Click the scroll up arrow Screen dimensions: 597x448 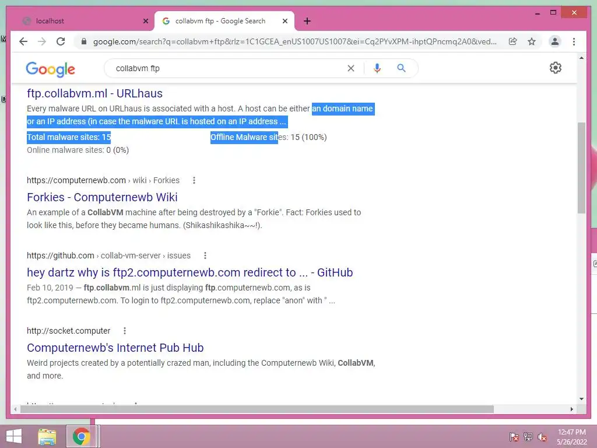pyautogui.click(x=581, y=58)
